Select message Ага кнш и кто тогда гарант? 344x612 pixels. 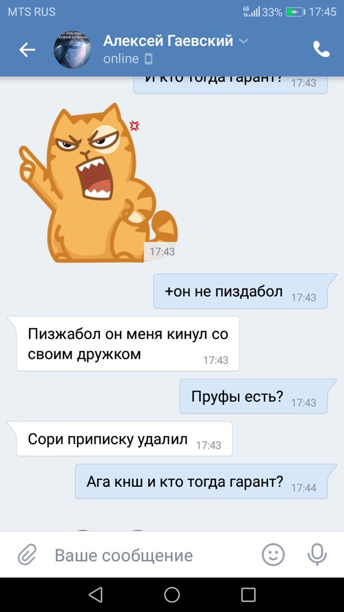click(x=203, y=481)
